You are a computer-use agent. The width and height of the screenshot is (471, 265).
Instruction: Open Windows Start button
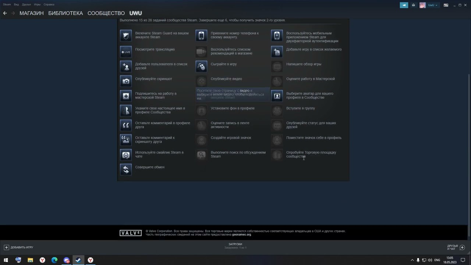[x=6, y=260]
